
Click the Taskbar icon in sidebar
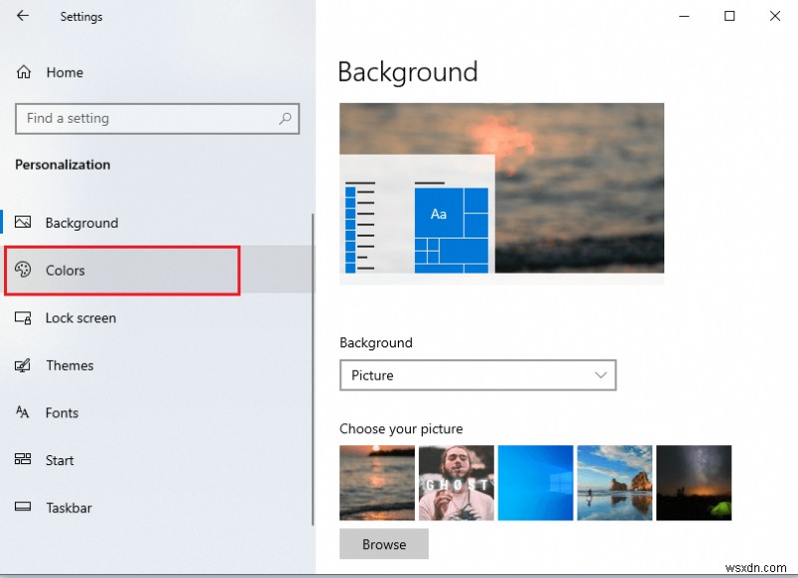(x=23, y=507)
